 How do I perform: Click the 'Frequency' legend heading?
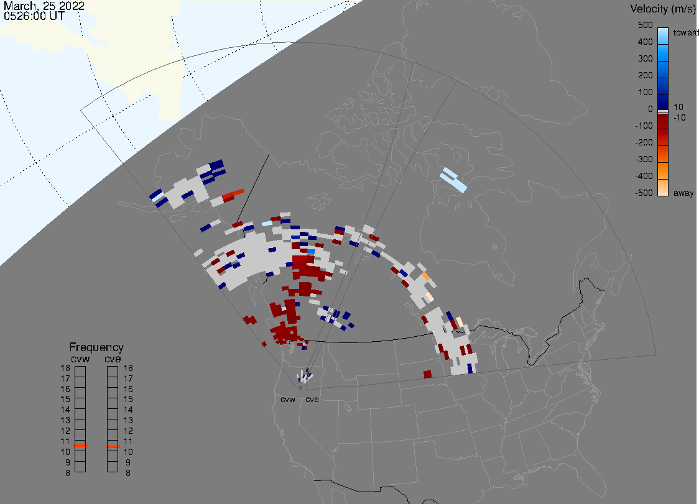click(x=96, y=347)
